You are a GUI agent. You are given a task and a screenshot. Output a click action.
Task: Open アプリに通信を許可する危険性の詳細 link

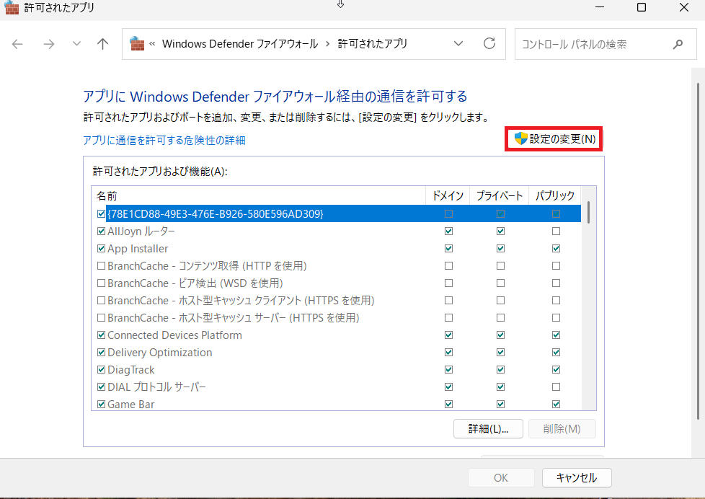click(164, 141)
